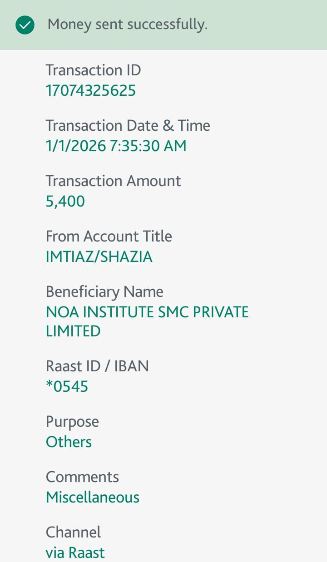Click the Comments label
Viewport: 327px width, 562px height.
coord(82,477)
